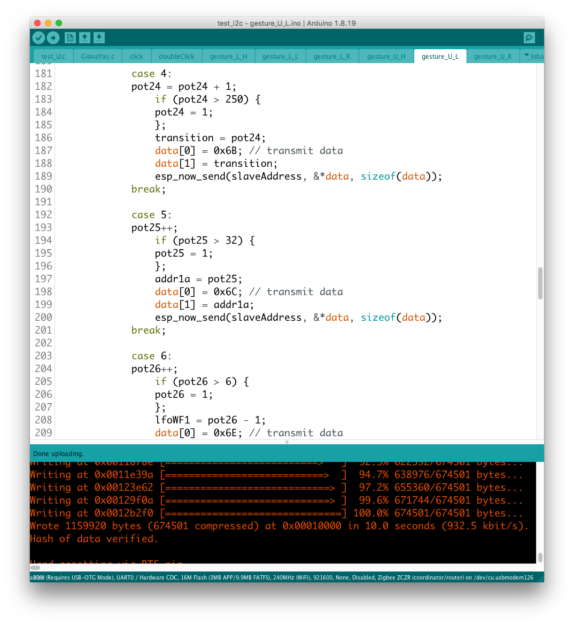Click the code editor vertical scrollbar thumb
The width and height of the screenshot is (574, 625).
click(x=540, y=283)
